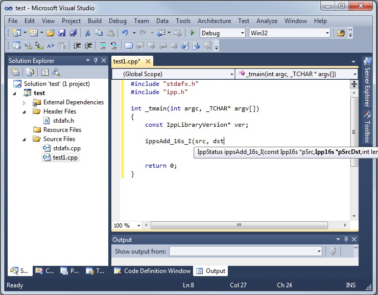Screen dimensions: 378x295
Task: Click the Undo arrow icon
Action: (x=125, y=33)
